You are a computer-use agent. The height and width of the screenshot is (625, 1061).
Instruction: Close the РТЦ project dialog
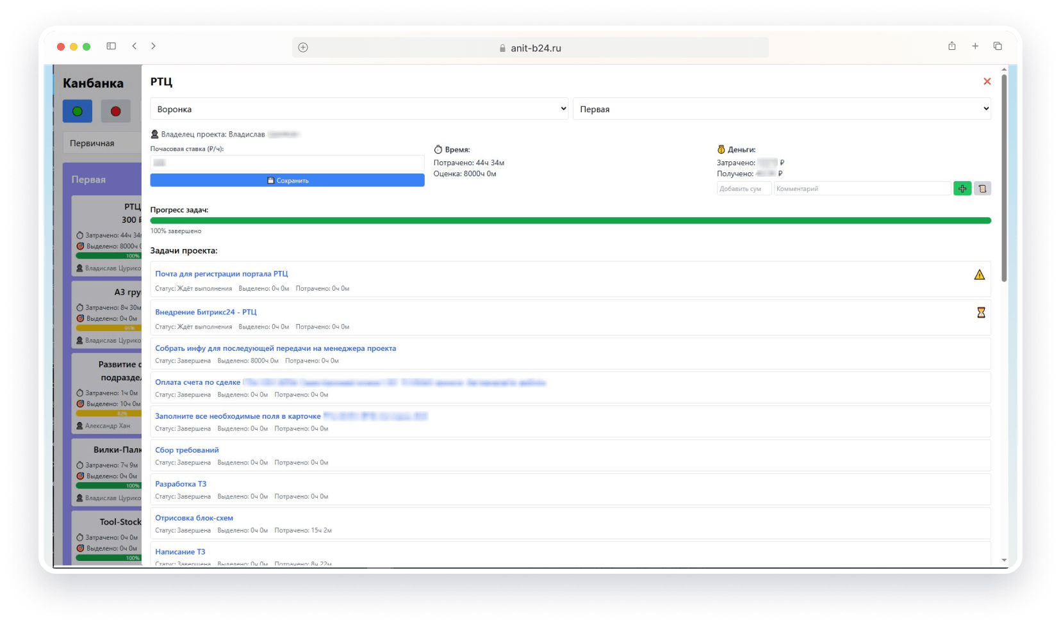(987, 81)
